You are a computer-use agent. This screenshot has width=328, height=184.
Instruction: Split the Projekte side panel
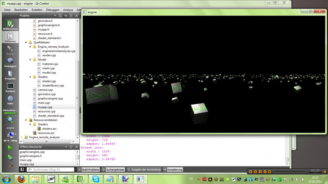[71, 16]
